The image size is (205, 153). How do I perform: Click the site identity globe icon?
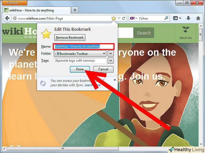[15, 18]
